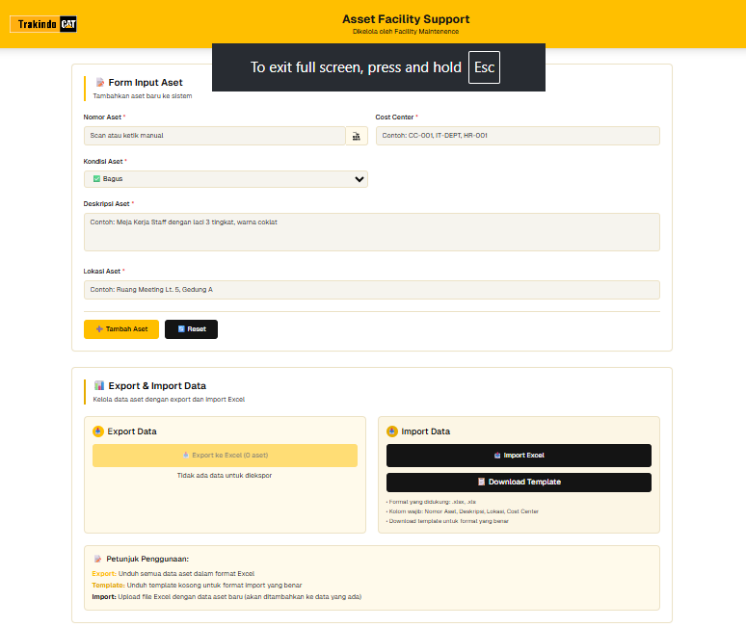Click the Petunjuk Penggunaan heading
The height and width of the screenshot is (627, 746).
(147, 559)
